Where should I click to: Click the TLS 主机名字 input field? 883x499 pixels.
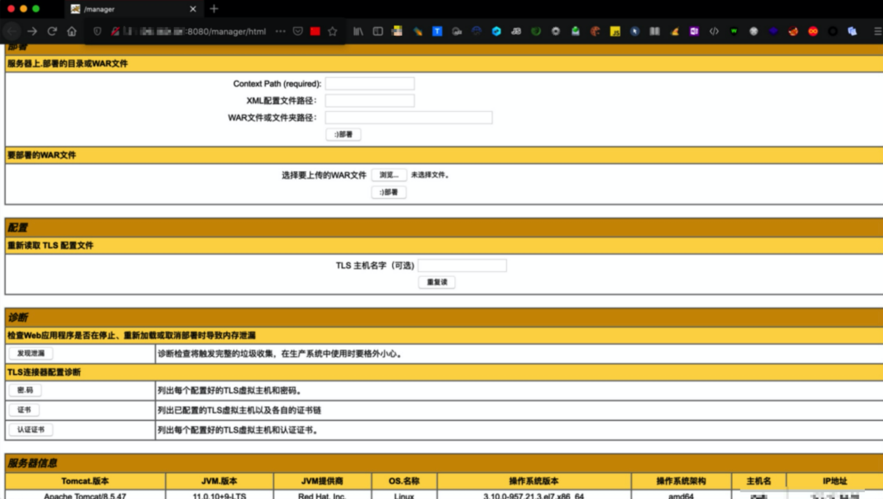click(x=462, y=265)
